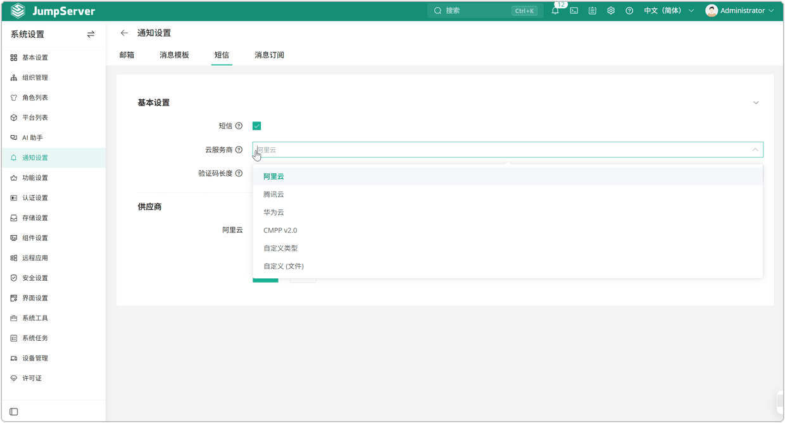The width and height of the screenshot is (785, 423).
Task: Click the 系统设置 sidebar title
Action: pyautogui.click(x=27, y=35)
